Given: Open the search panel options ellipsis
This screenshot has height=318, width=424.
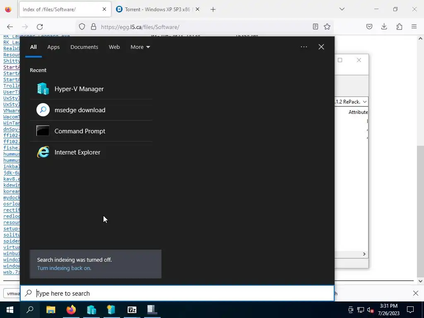Looking at the screenshot, I should [x=304, y=47].
